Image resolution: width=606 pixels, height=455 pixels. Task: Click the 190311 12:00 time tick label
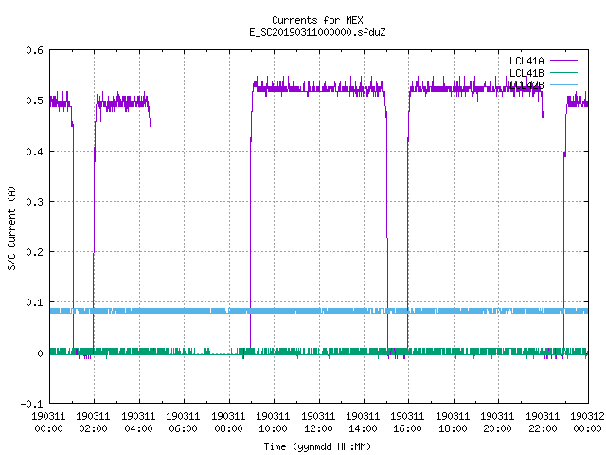(x=318, y=423)
